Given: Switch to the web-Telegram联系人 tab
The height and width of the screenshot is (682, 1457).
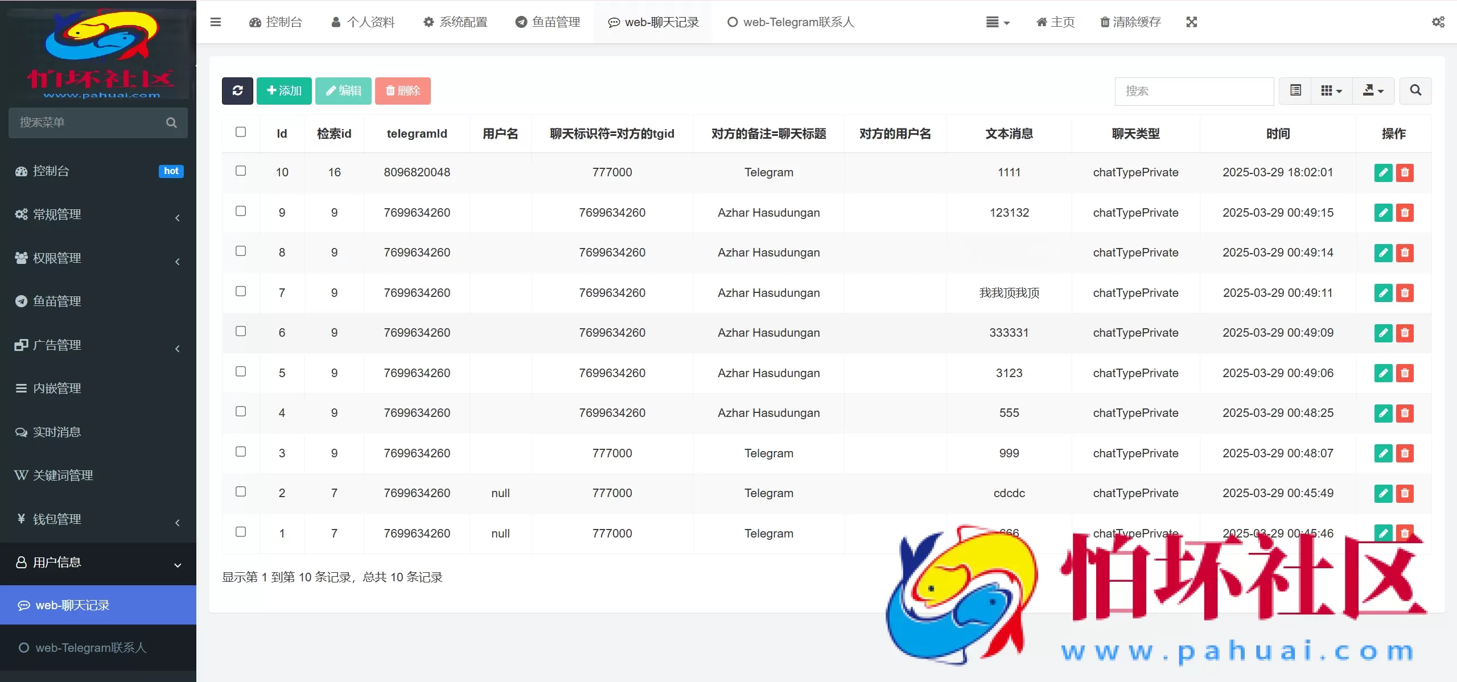Looking at the screenshot, I should (790, 22).
